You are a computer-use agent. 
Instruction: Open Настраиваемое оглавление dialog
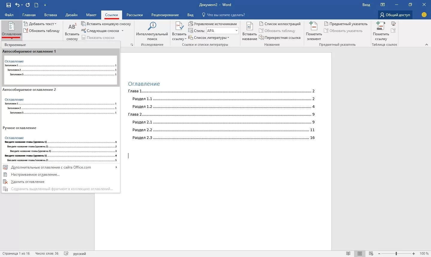point(61,175)
